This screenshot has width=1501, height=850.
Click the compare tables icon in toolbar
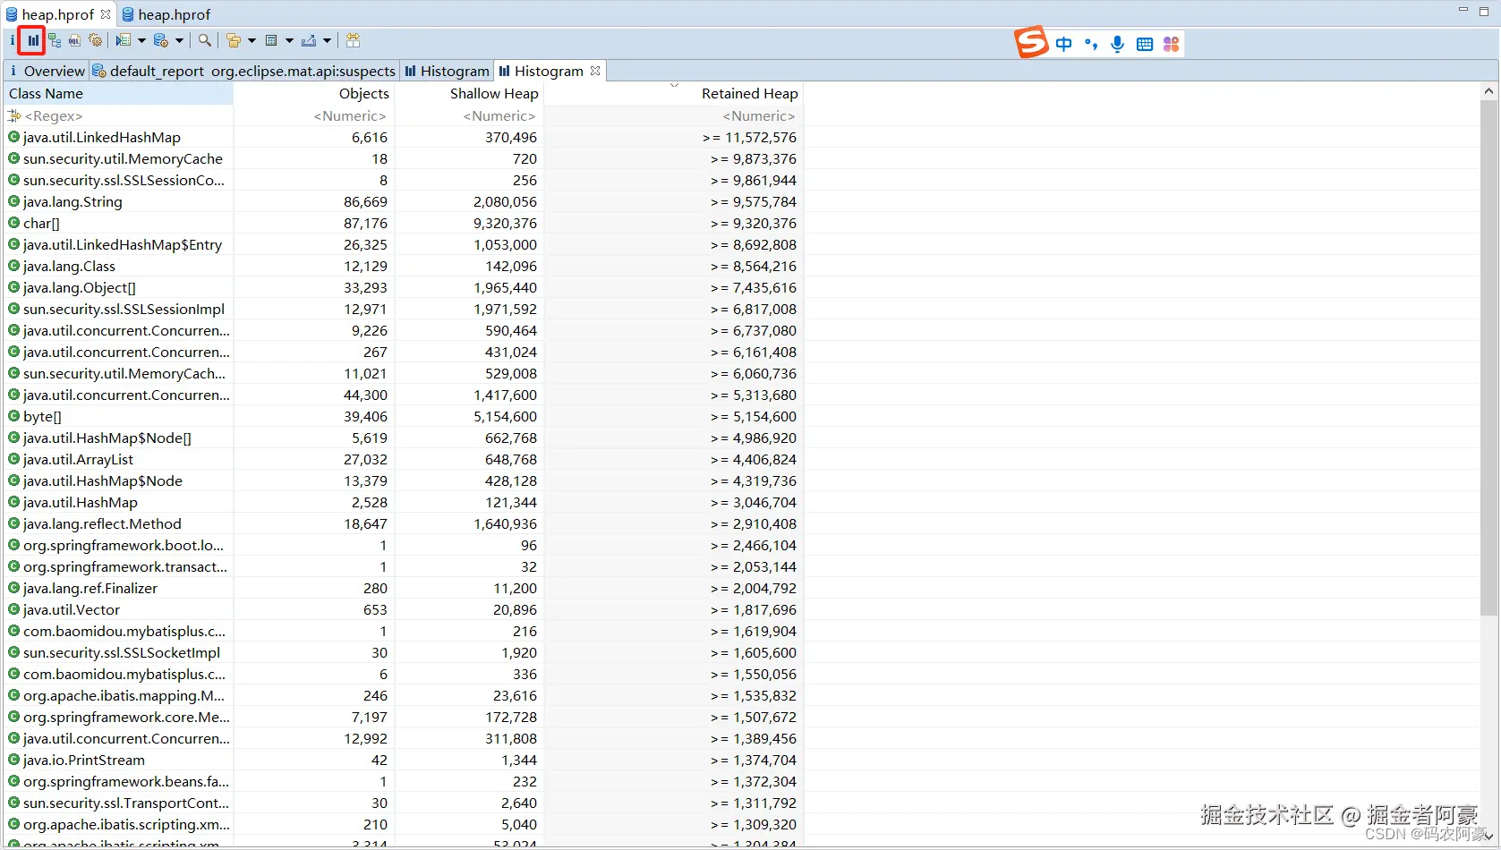(354, 40)
